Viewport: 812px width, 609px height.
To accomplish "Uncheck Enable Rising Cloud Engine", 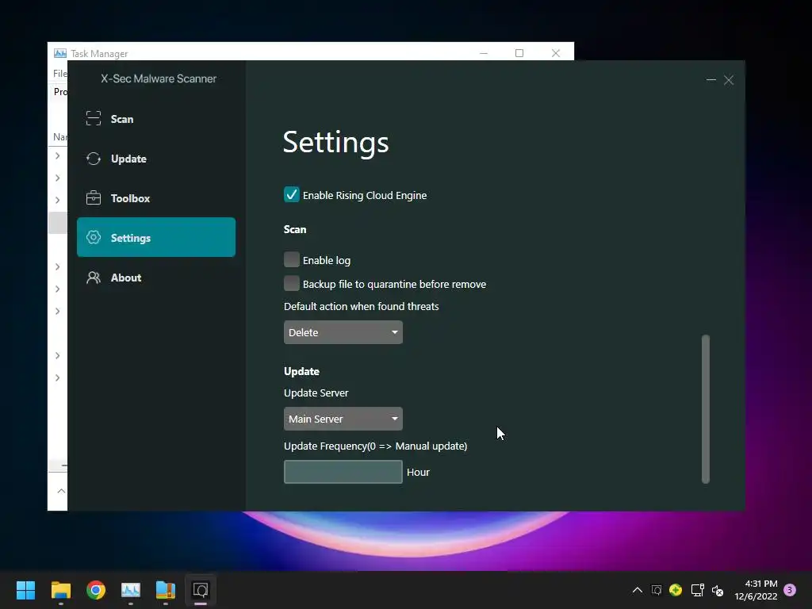I will point(292,195).
